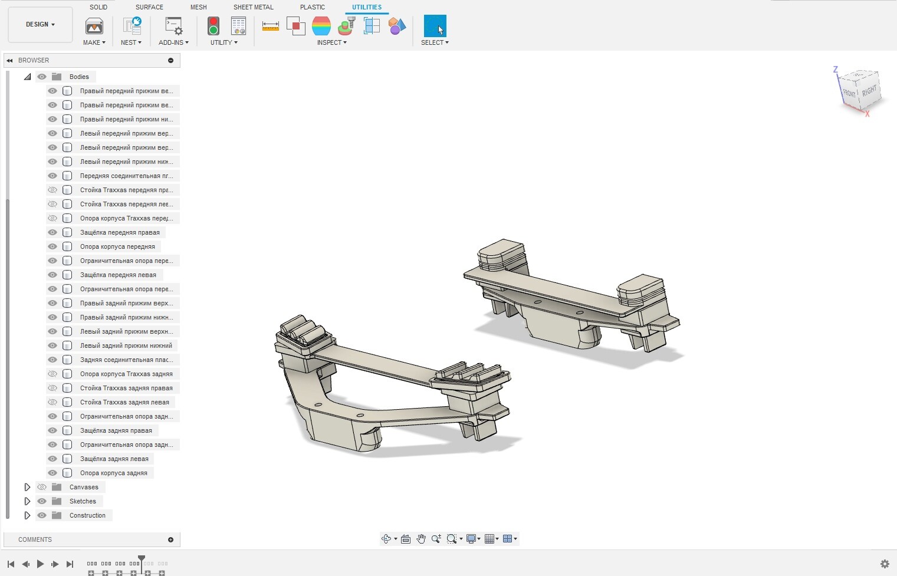Viewport: 897px width, 576px height.
Task: Click the traffic light utility icon
Action: [213, 26]
